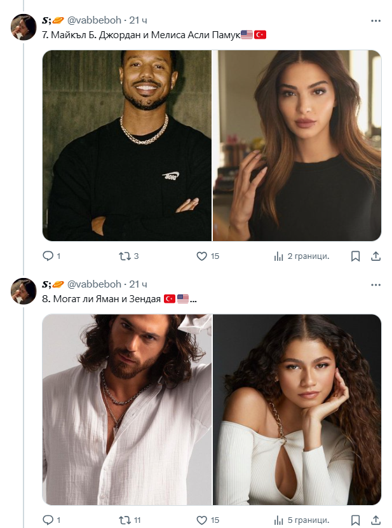
Task: Share the tweet numbered 8
Action: point(375,519)
